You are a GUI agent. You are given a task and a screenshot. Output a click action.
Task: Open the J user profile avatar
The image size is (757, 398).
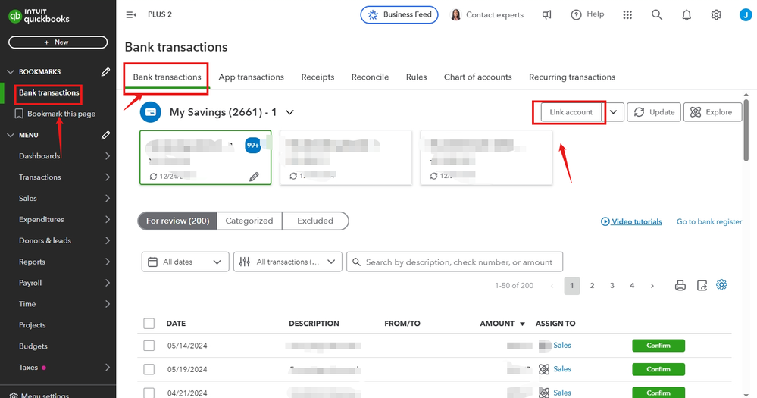[x=746, y=15]
